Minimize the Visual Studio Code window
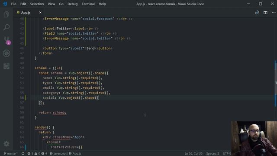The image size is (277, 156). click(248, 4)
